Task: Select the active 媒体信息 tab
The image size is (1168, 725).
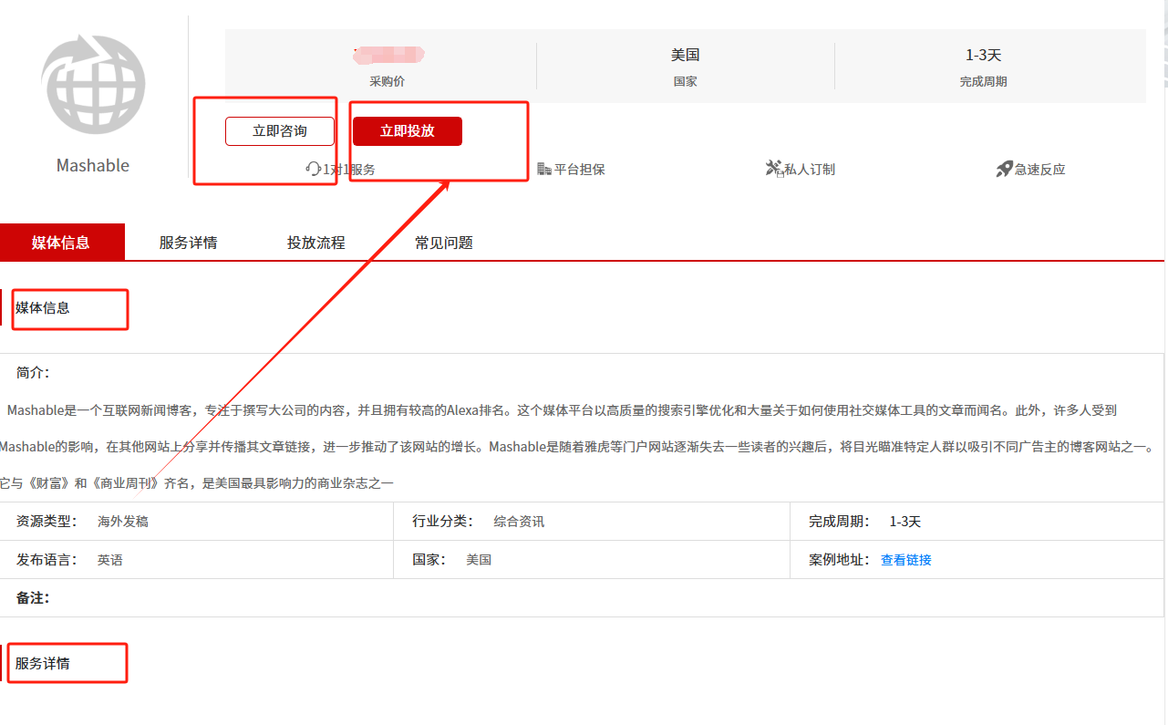Action: [x=61, y=243]
